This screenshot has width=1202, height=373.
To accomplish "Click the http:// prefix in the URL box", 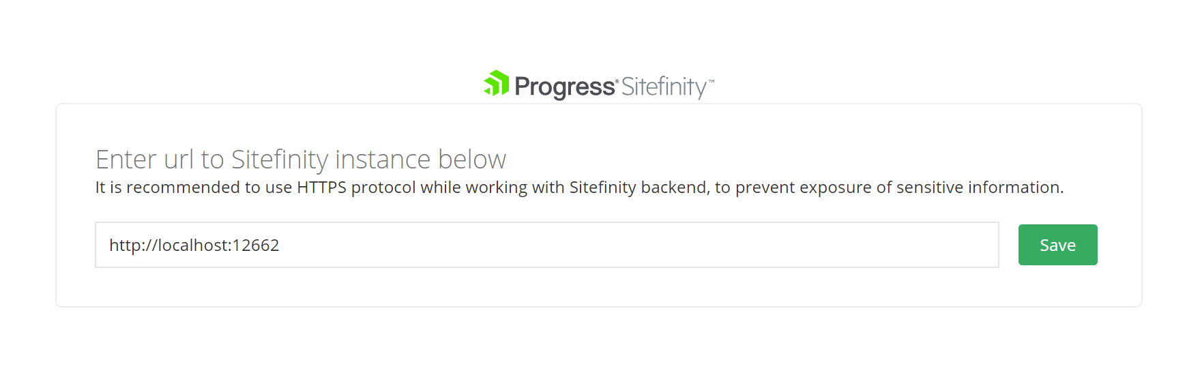I will pyautogui.click(x=132, y=245).
